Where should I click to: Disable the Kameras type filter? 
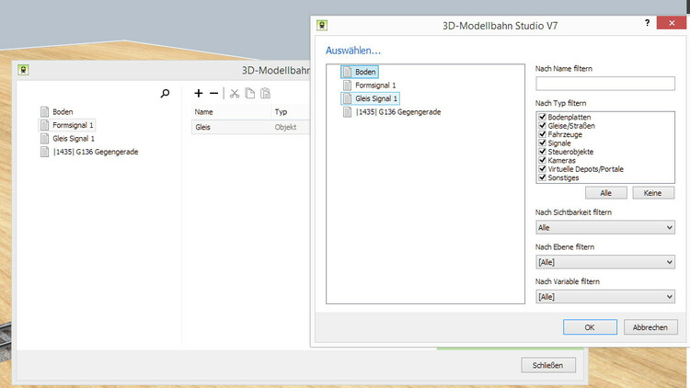click(541, 160)
